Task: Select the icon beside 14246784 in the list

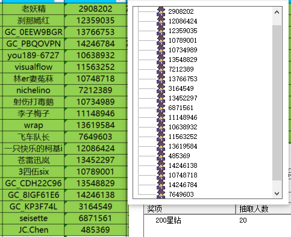Action: [161, 185]
